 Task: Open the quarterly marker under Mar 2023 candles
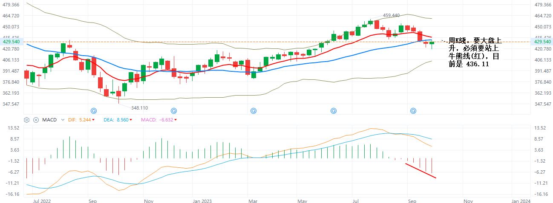point(253,111)
